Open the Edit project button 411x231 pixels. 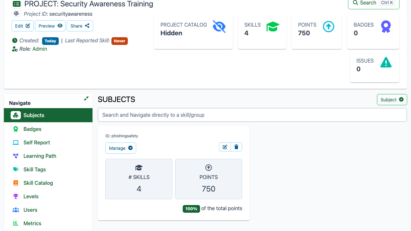click(22, 26)
